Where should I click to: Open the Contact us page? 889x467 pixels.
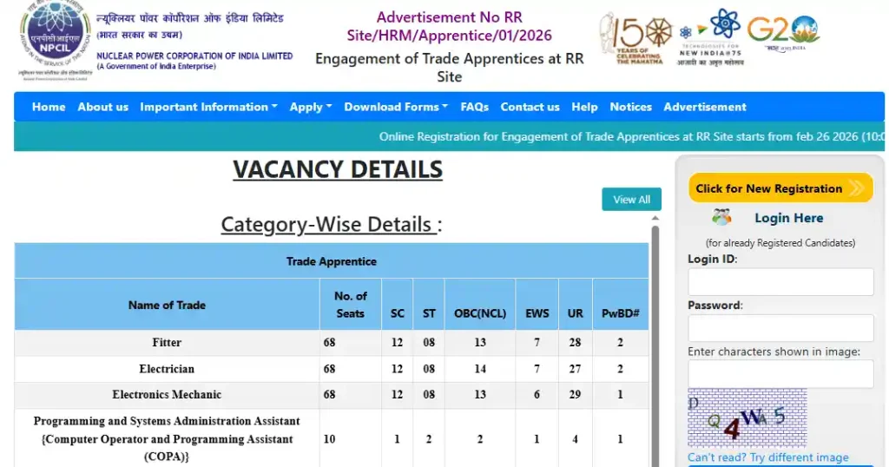click(530, 107)
